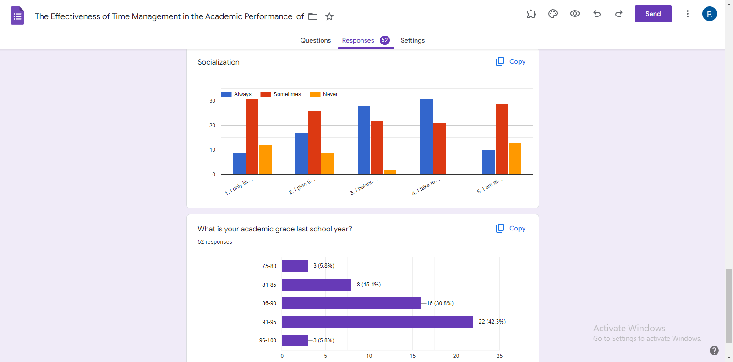
Task: Click the undo arrow
Action: pyautogui.click(x=597, y=14)
